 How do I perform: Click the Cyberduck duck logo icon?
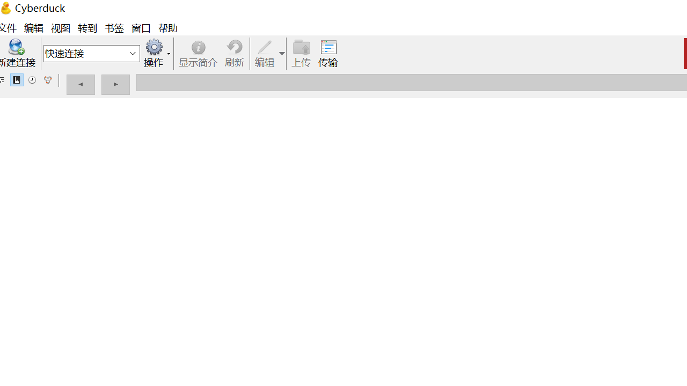(6, 8)
